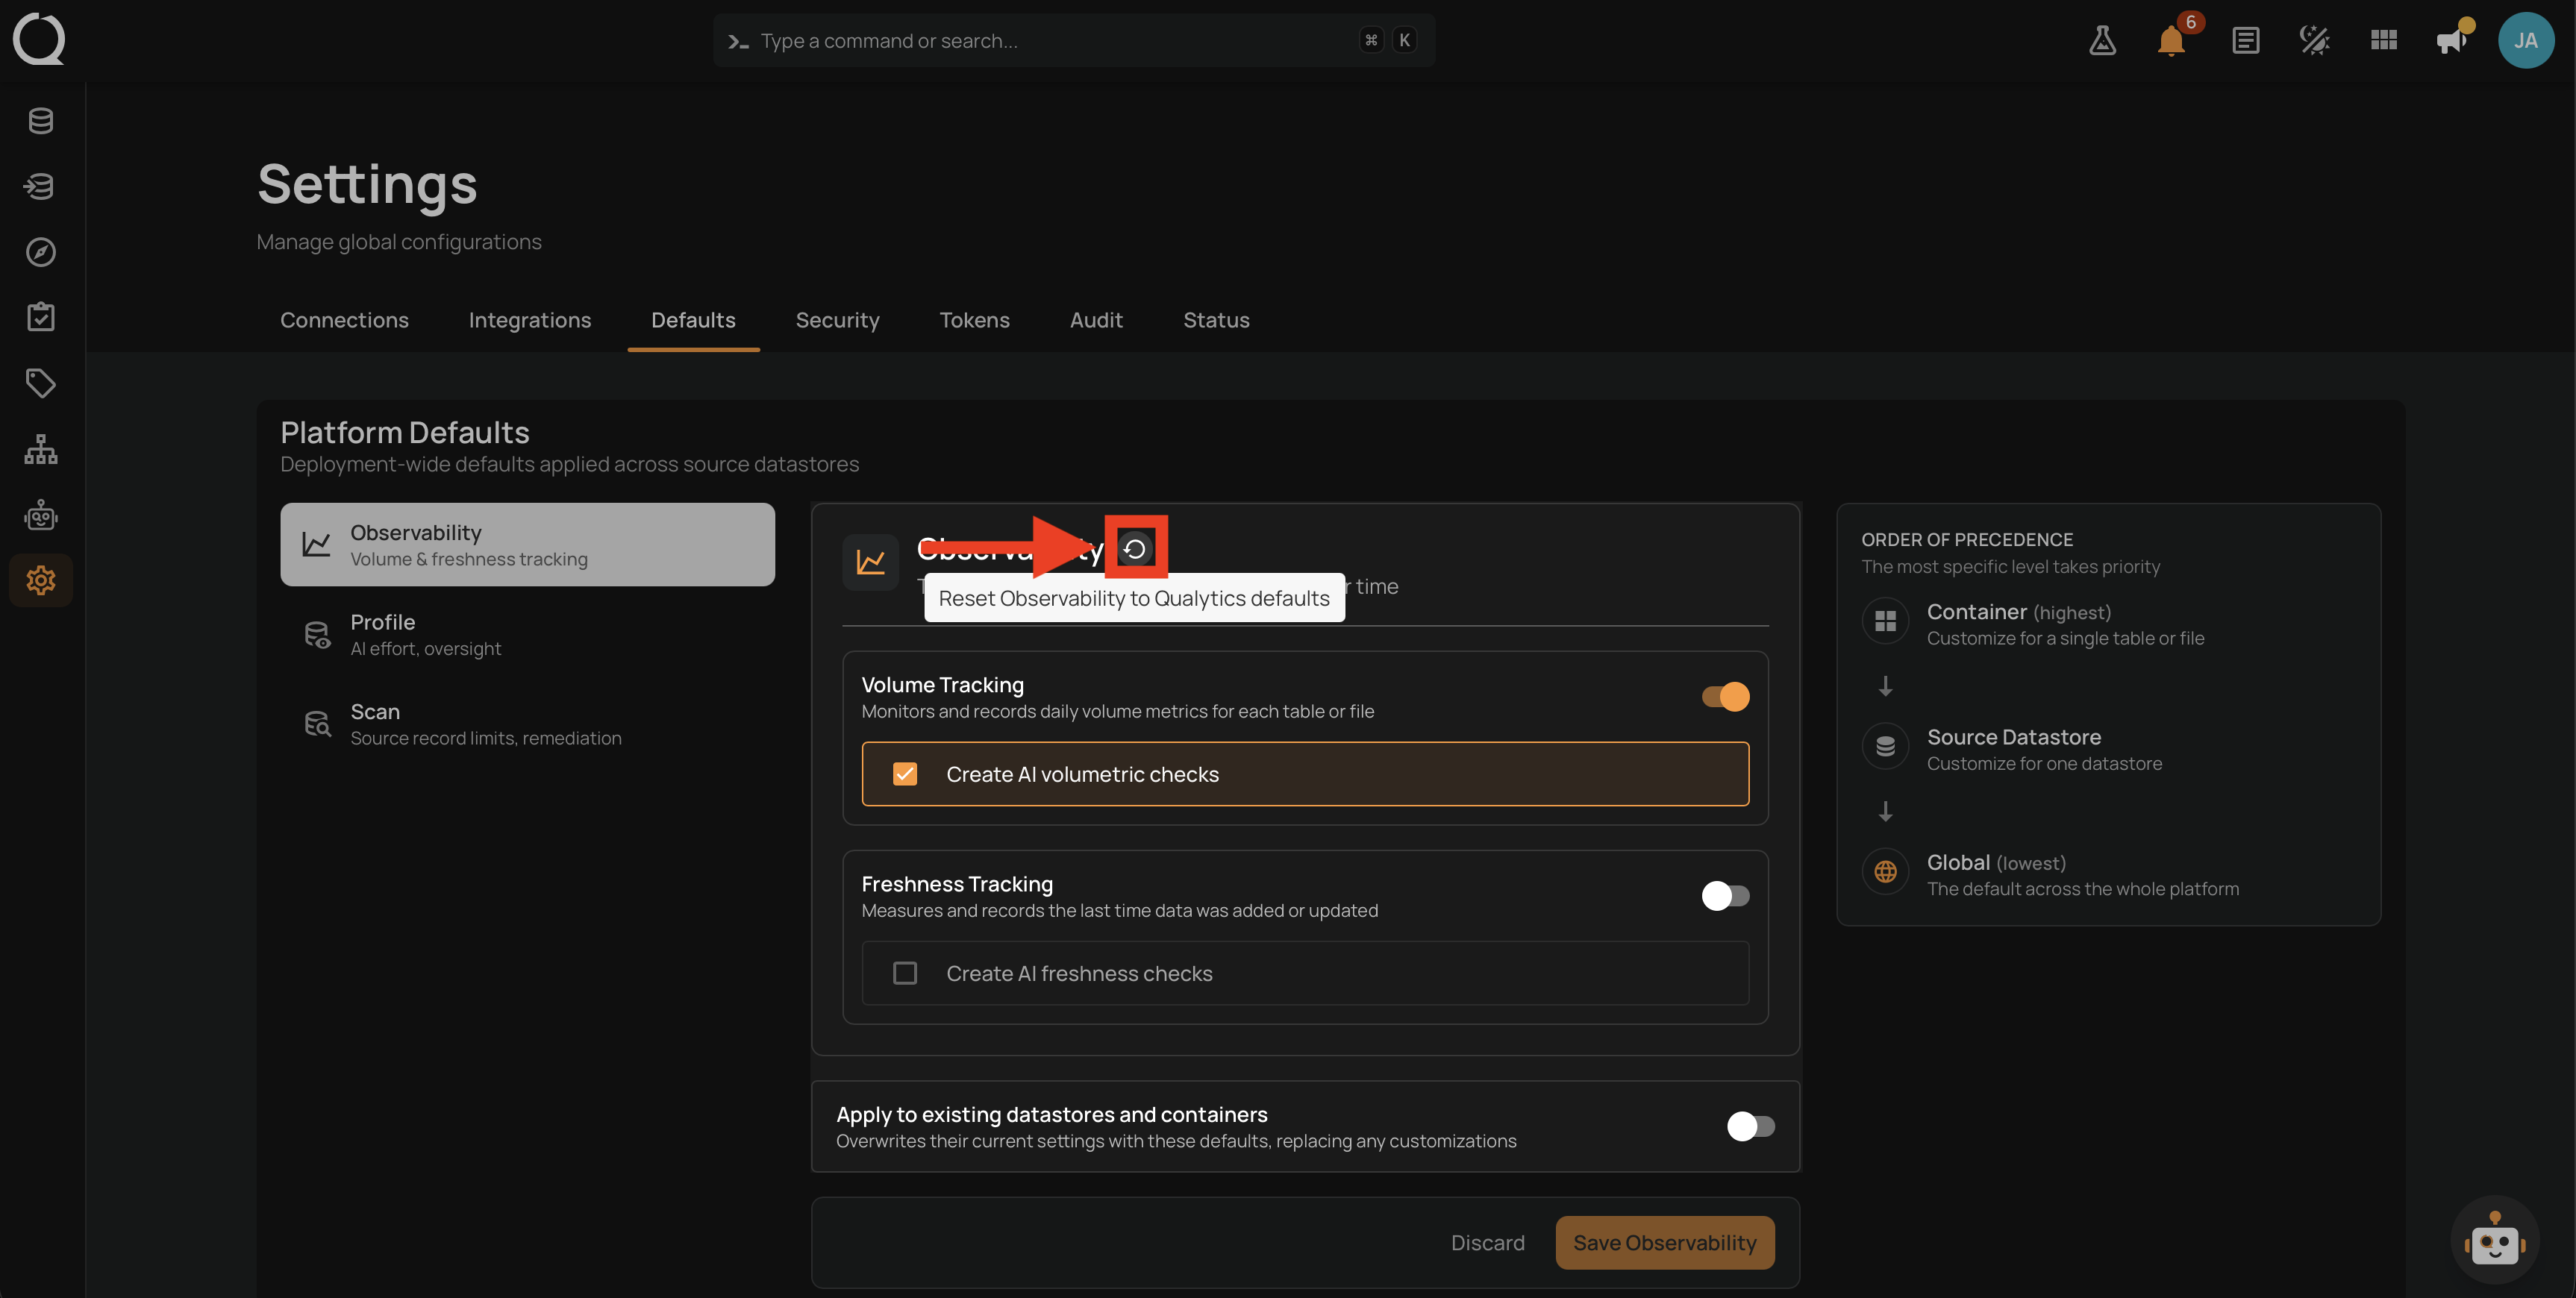Viewport: 2576px width, 1298px height.
Task: Toggle Apply to existing datastores and containers
Action: pos(1750,1126)
